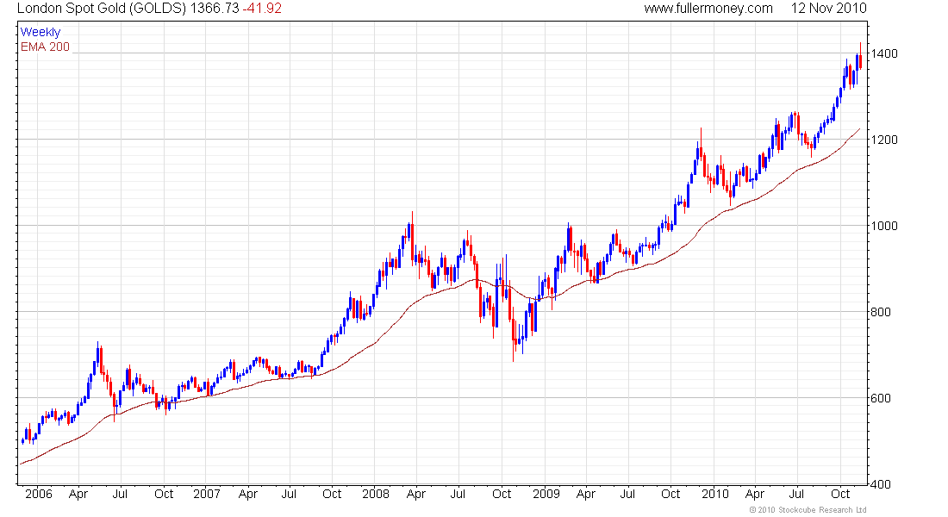The height and width of the screenshot is (517, 948).
Task: Click the May 2006 spike candle near 720
Action: coord(98,356)
